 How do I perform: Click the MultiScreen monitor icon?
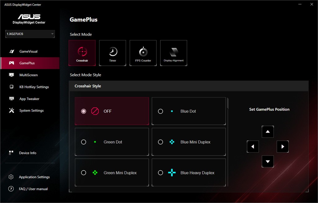tap(11, 75)
